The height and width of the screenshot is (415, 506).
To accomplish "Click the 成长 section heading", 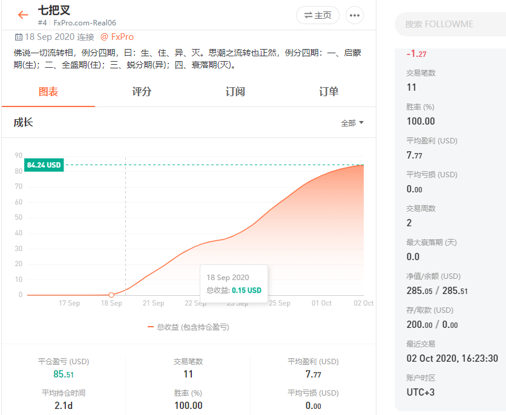I will point(23,123).
